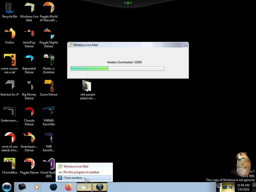Select the Visual Studio 2015 shortcut
Viewport: 256px width, 192px height.
pyautogui.click(x=49, y=167)
